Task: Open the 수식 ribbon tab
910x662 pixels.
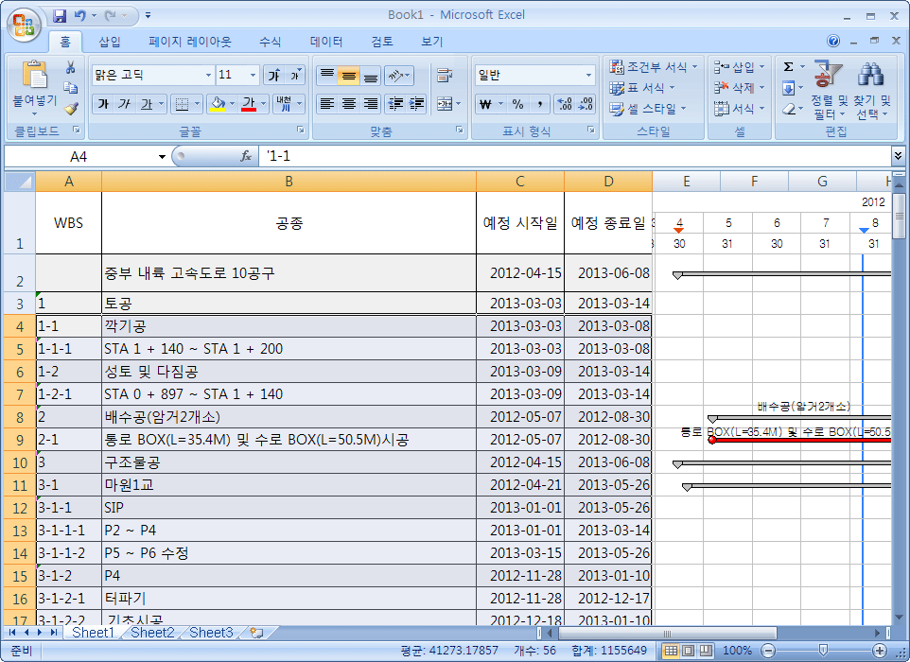Action: click(x=270, y=42)
